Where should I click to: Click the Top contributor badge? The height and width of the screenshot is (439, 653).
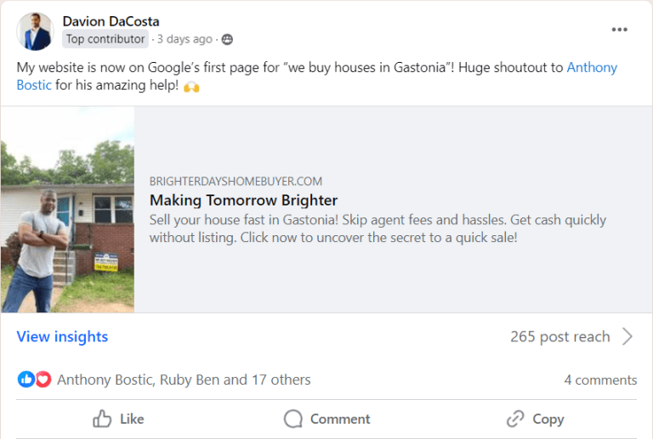[105, 39]
